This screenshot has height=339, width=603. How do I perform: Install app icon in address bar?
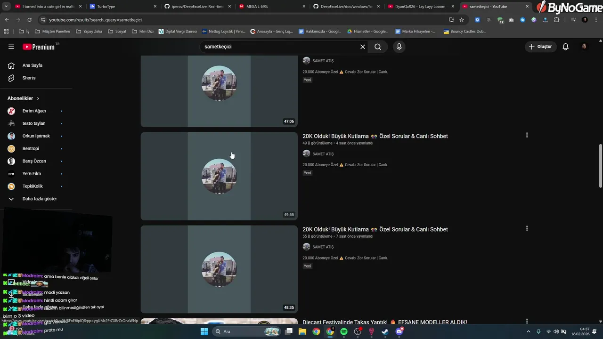(451, 20)
